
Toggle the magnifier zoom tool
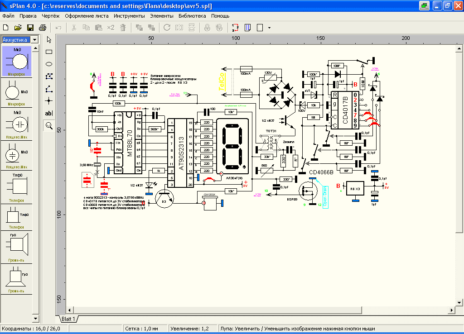[x=49, y=125]
